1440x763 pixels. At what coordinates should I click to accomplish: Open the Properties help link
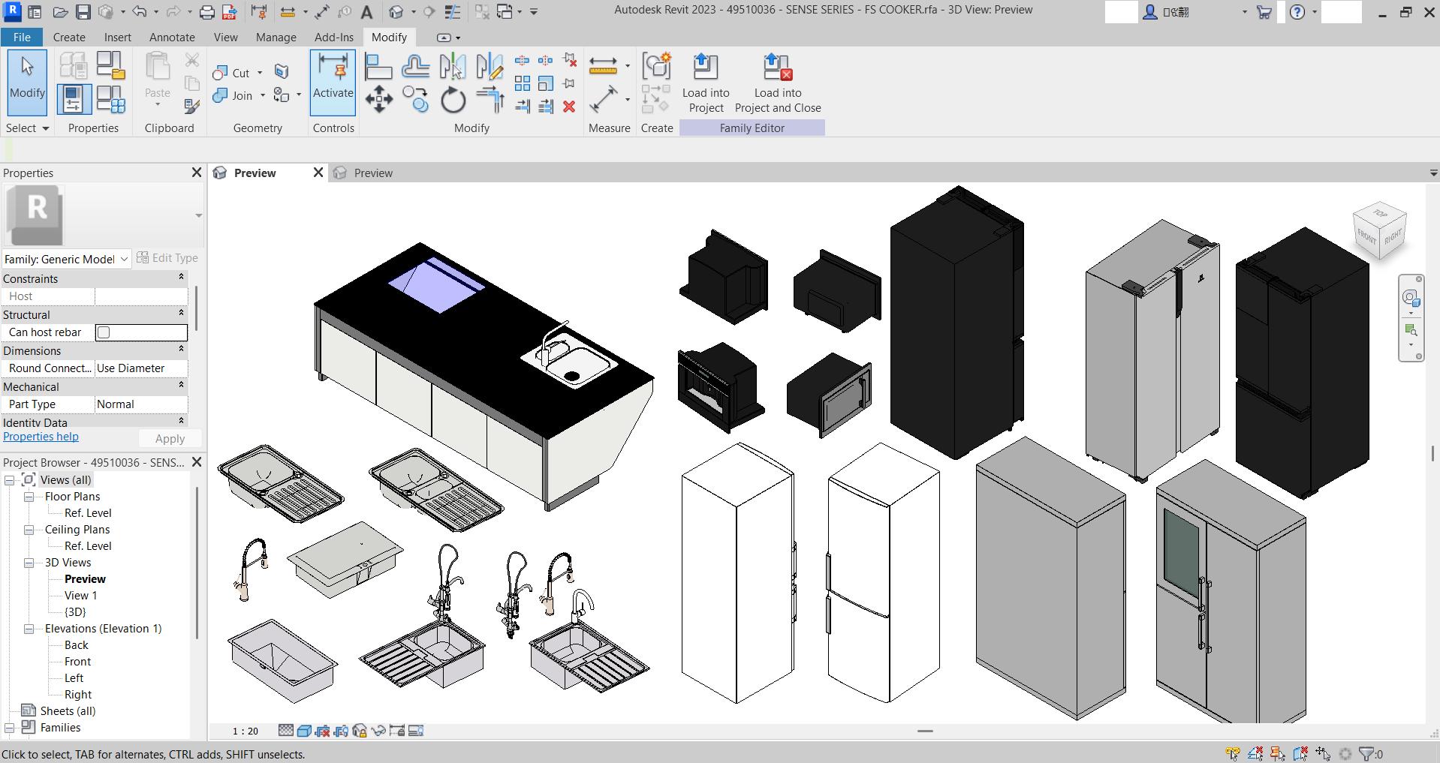click(x=41, y=437)
